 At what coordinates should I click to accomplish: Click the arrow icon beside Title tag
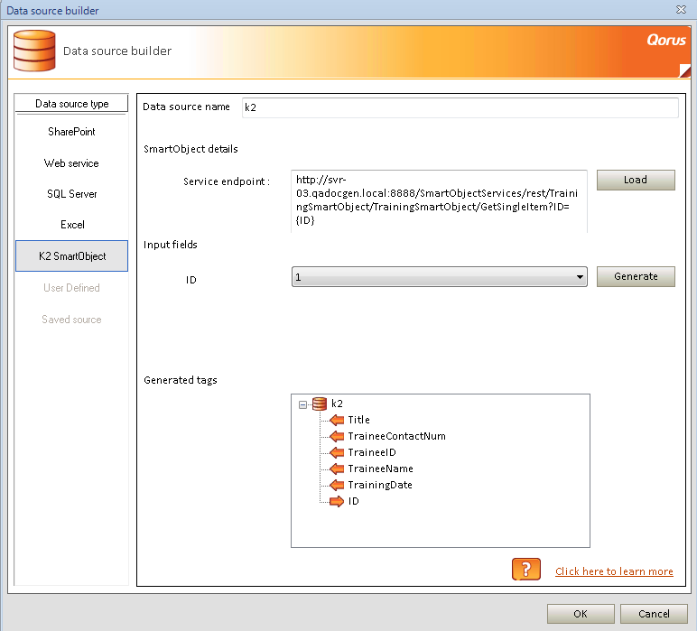click(337, 420)
